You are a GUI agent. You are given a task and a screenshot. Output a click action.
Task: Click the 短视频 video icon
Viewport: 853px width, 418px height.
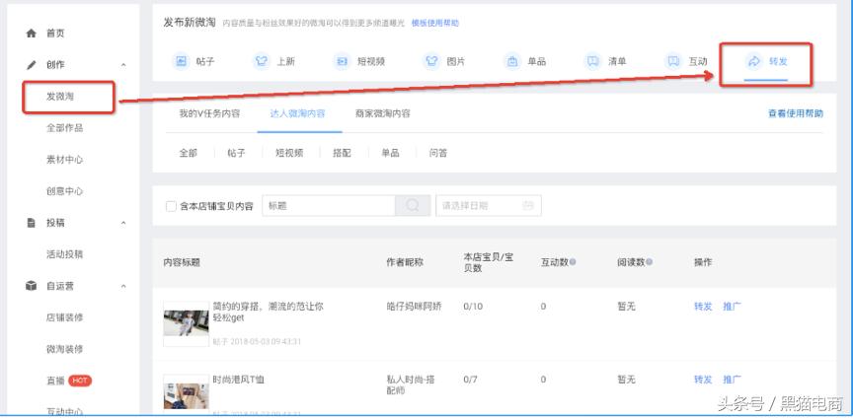click(342, 61)
